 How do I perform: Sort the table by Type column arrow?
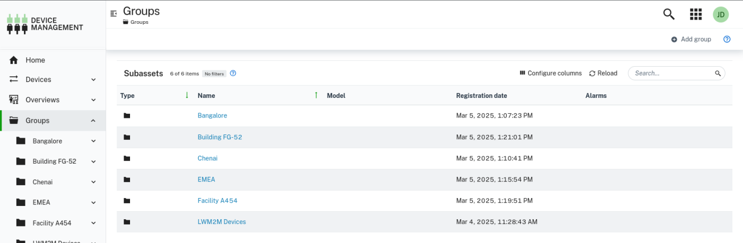[x=187, y=95]
